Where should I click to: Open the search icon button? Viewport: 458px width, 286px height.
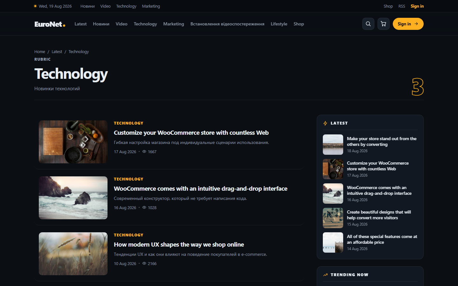(368, 24)
